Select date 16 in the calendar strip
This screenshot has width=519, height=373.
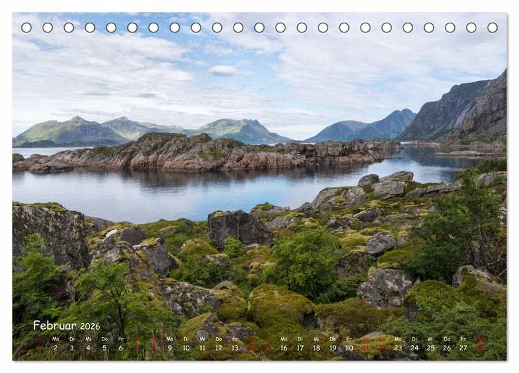coord(284,348)
